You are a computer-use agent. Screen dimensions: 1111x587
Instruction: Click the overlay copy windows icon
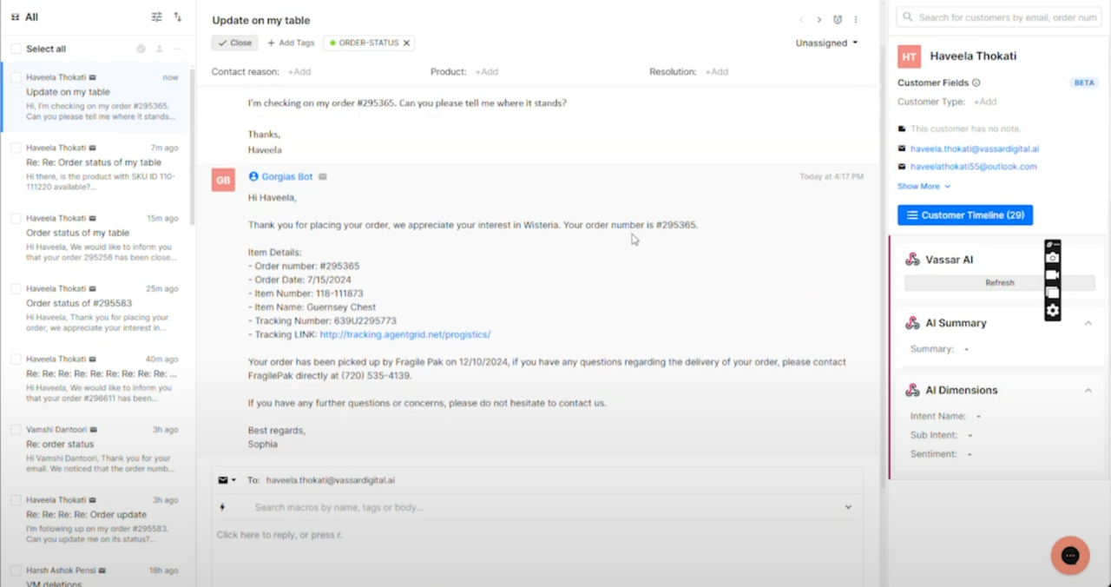[1052, 293]
